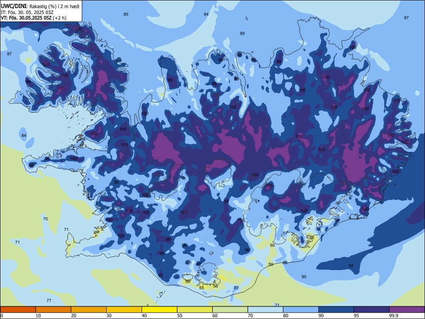Click the 'IT: Fös. 30. 05. 2025 03Z' line
The height and width of the screenshot is (319, 425).
(x=27, y=12)
